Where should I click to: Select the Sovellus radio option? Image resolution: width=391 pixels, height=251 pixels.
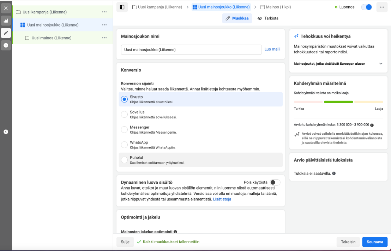(x=124, y=115)
